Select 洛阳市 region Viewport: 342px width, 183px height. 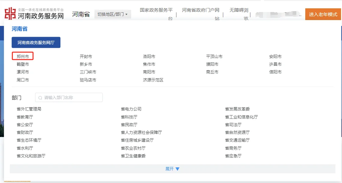pyautogui.click(x=149, y=56)
